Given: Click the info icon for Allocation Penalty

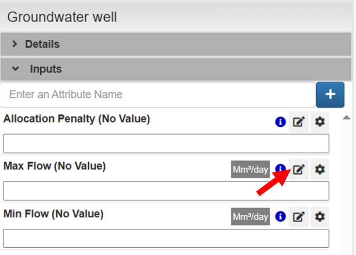Looking at the screenshot, I should click(x=280, y=122).
